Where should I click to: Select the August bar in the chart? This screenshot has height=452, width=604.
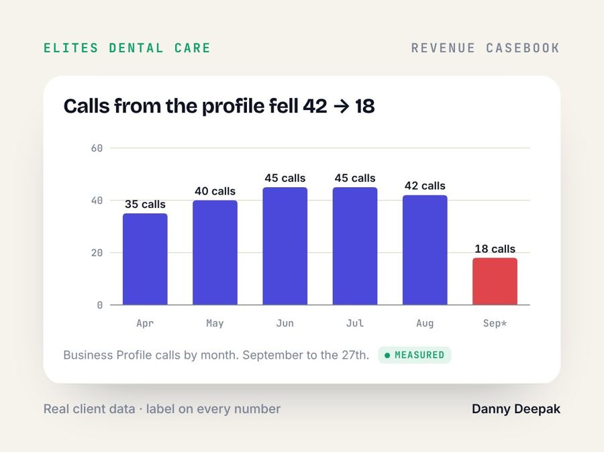[x=425, y=250]
